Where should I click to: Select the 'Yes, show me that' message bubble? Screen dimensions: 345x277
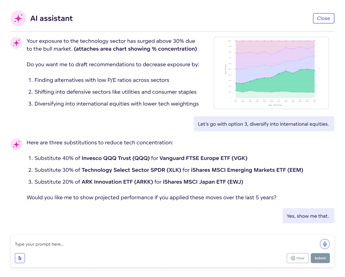tap(308, 216)
